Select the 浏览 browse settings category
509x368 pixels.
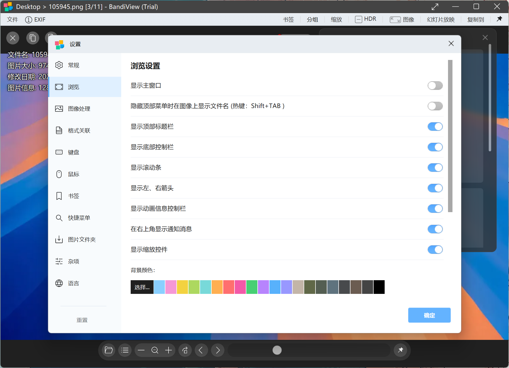click(85, 87)
